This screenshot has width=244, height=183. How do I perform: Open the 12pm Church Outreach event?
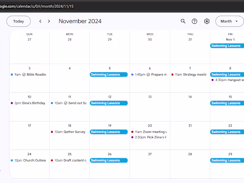tap(28, 161)
